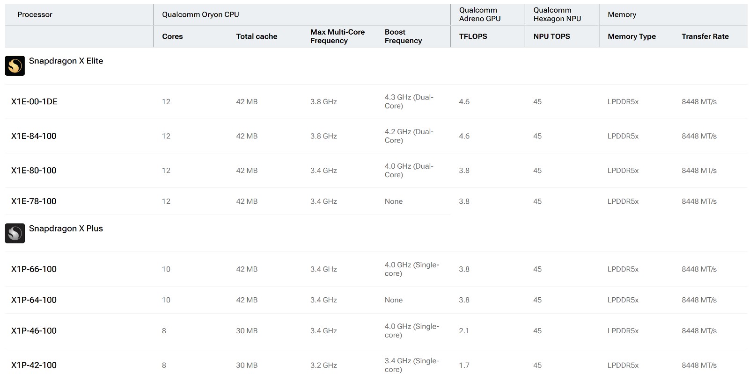The width and height of the screenshot is (749, 380).
Task: Click 3.2 GHz frequency in X1P-42-100 row
Action: (323, 366)
